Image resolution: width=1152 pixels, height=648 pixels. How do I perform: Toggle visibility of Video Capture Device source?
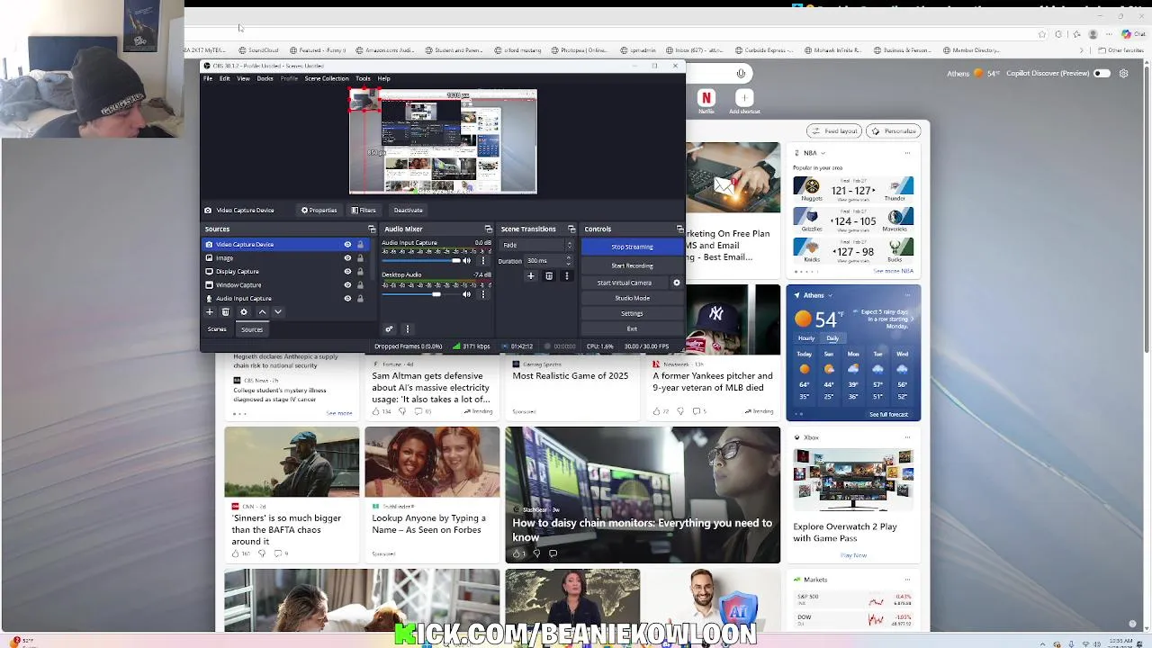pos(347,245)
